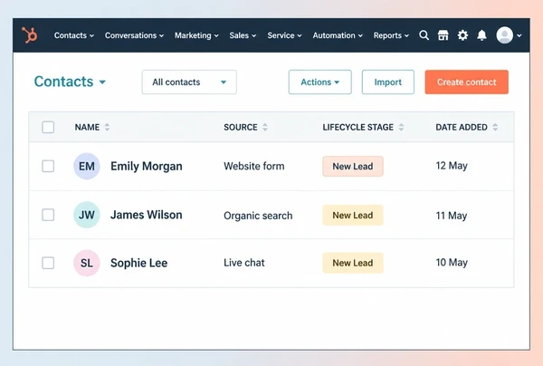The width and height of the screenshot is (543, 366).
Task: Click Emily Morgan's New Lead badge
Action: [353, 167]
